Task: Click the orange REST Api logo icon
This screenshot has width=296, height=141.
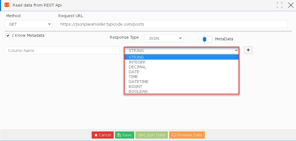Action: [7, 5]
